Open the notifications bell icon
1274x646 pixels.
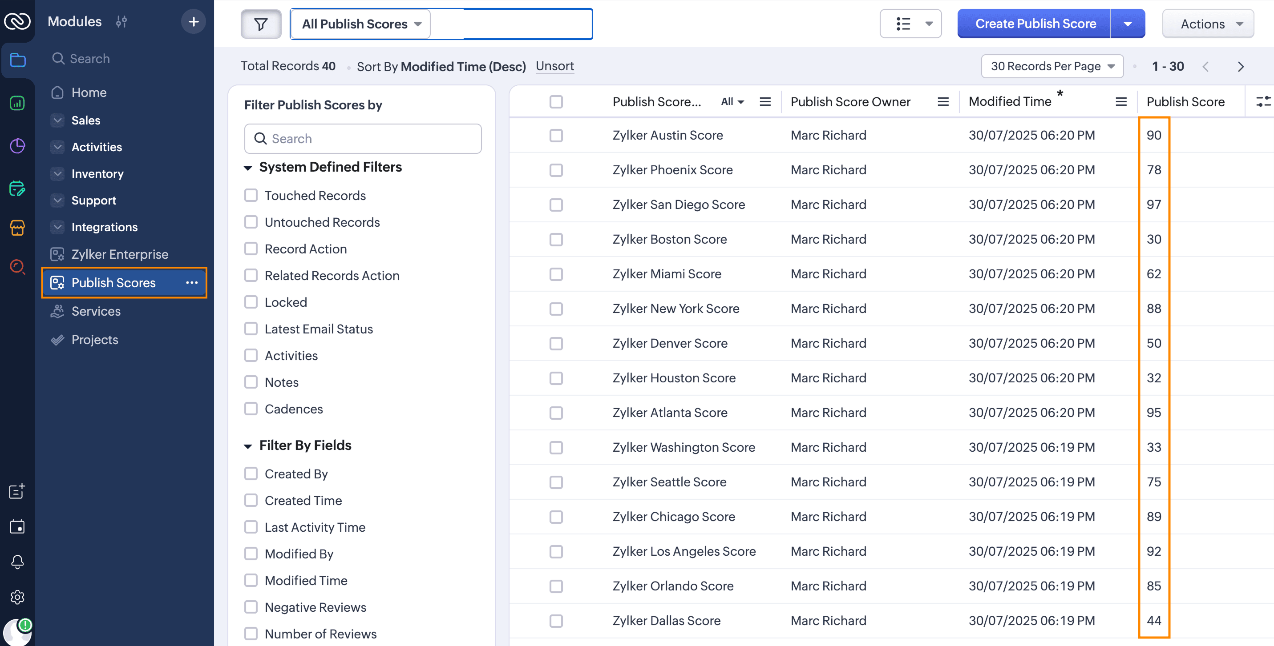(17, 562)
